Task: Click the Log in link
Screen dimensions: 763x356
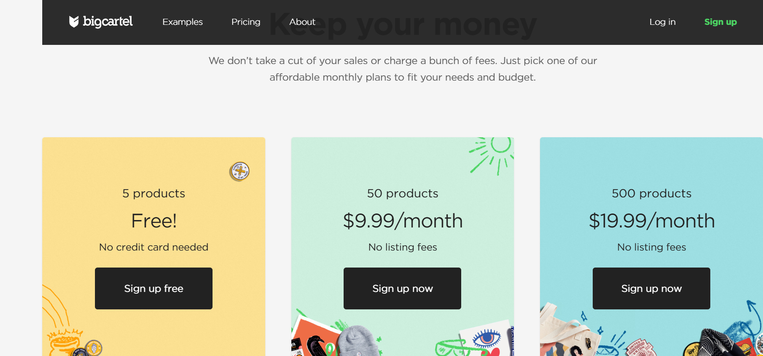Action: point(662,22)
